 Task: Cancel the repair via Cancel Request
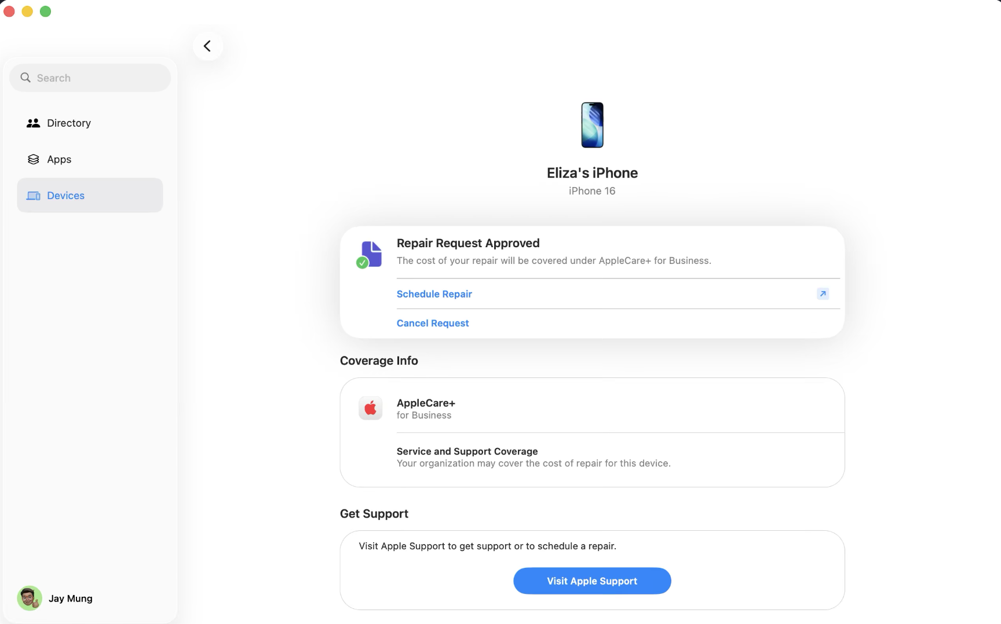(432, 324)
